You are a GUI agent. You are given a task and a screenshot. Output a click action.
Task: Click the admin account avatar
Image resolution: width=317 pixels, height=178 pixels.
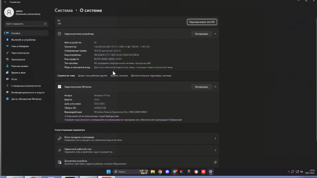(9, 12)
